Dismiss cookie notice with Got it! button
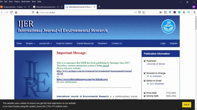 [x=187, y=105]
